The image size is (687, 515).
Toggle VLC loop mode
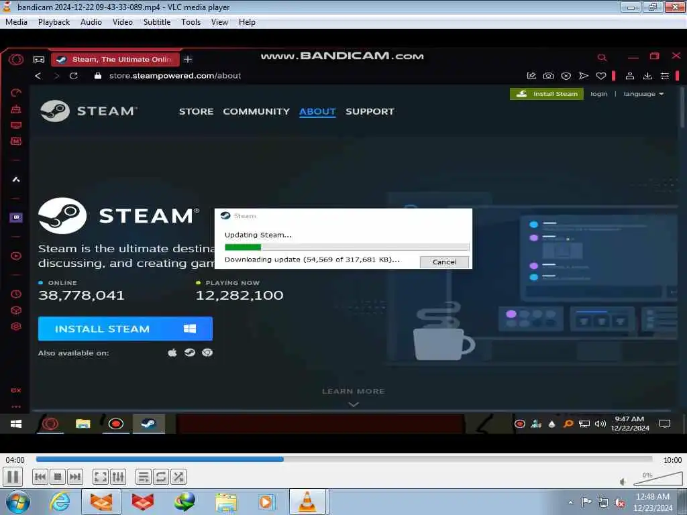click(x=161, y=477)
